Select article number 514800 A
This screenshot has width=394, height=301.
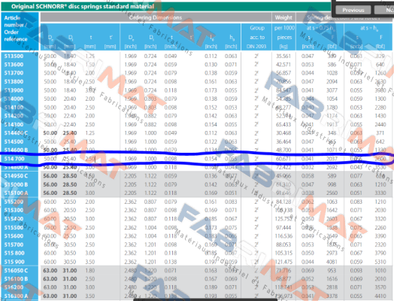click(16, 167)
